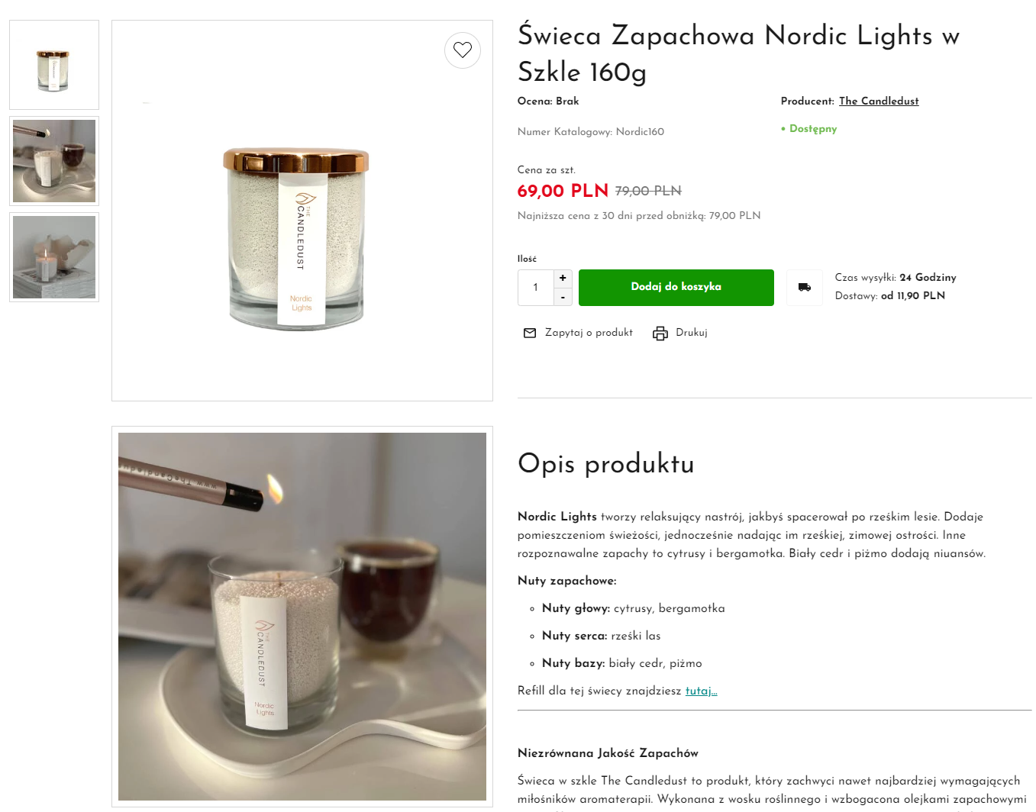
Task: Click the envelope icon next to Zapytaj o produkt
Action: coord(530,333)
